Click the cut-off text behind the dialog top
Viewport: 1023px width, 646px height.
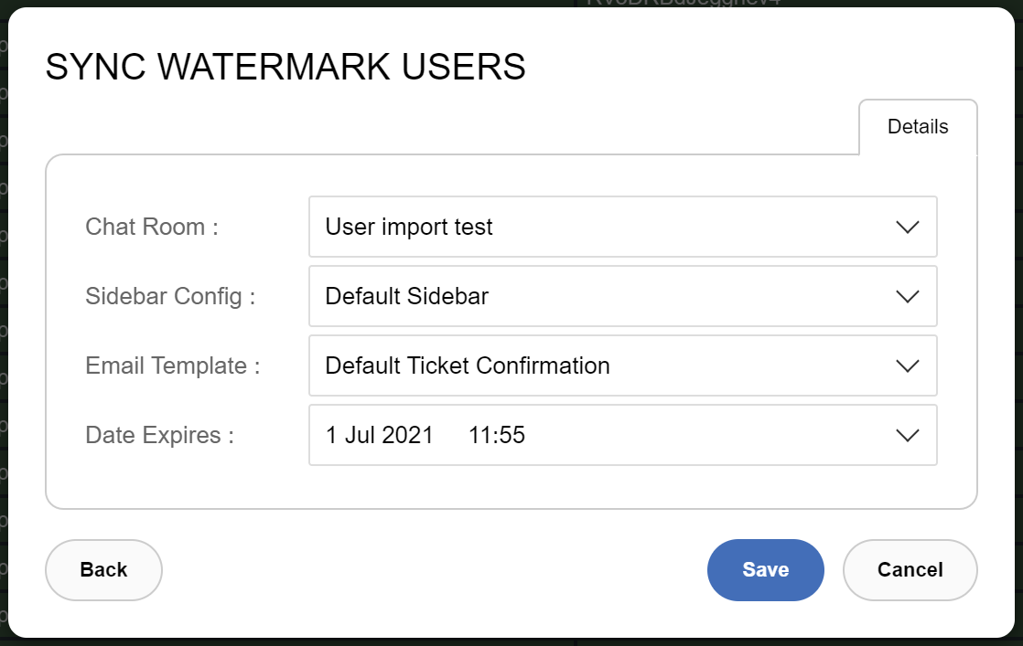(x=684, y=4)
